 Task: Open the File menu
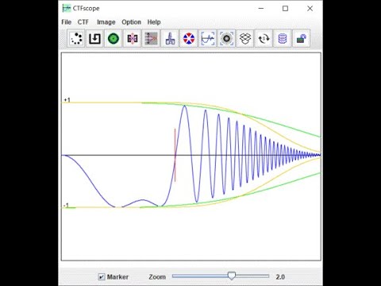pos(67,22)
